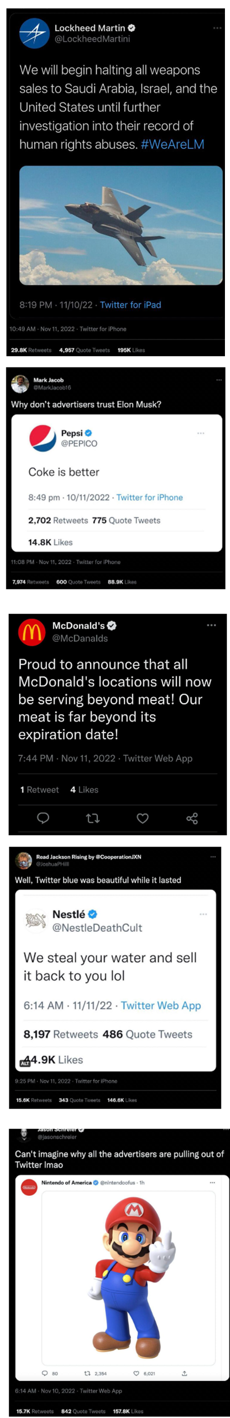
Task: Open the three-dot menu on McDonald's tweet
Action: [211, 625]
